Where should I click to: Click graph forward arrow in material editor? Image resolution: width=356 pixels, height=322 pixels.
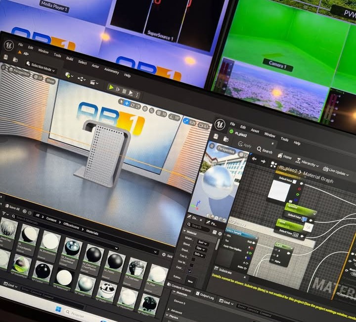(263, 161)
